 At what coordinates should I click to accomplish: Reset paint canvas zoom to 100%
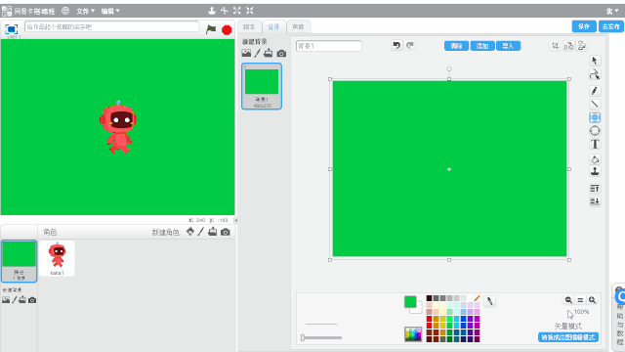click(x=580, y=300)
